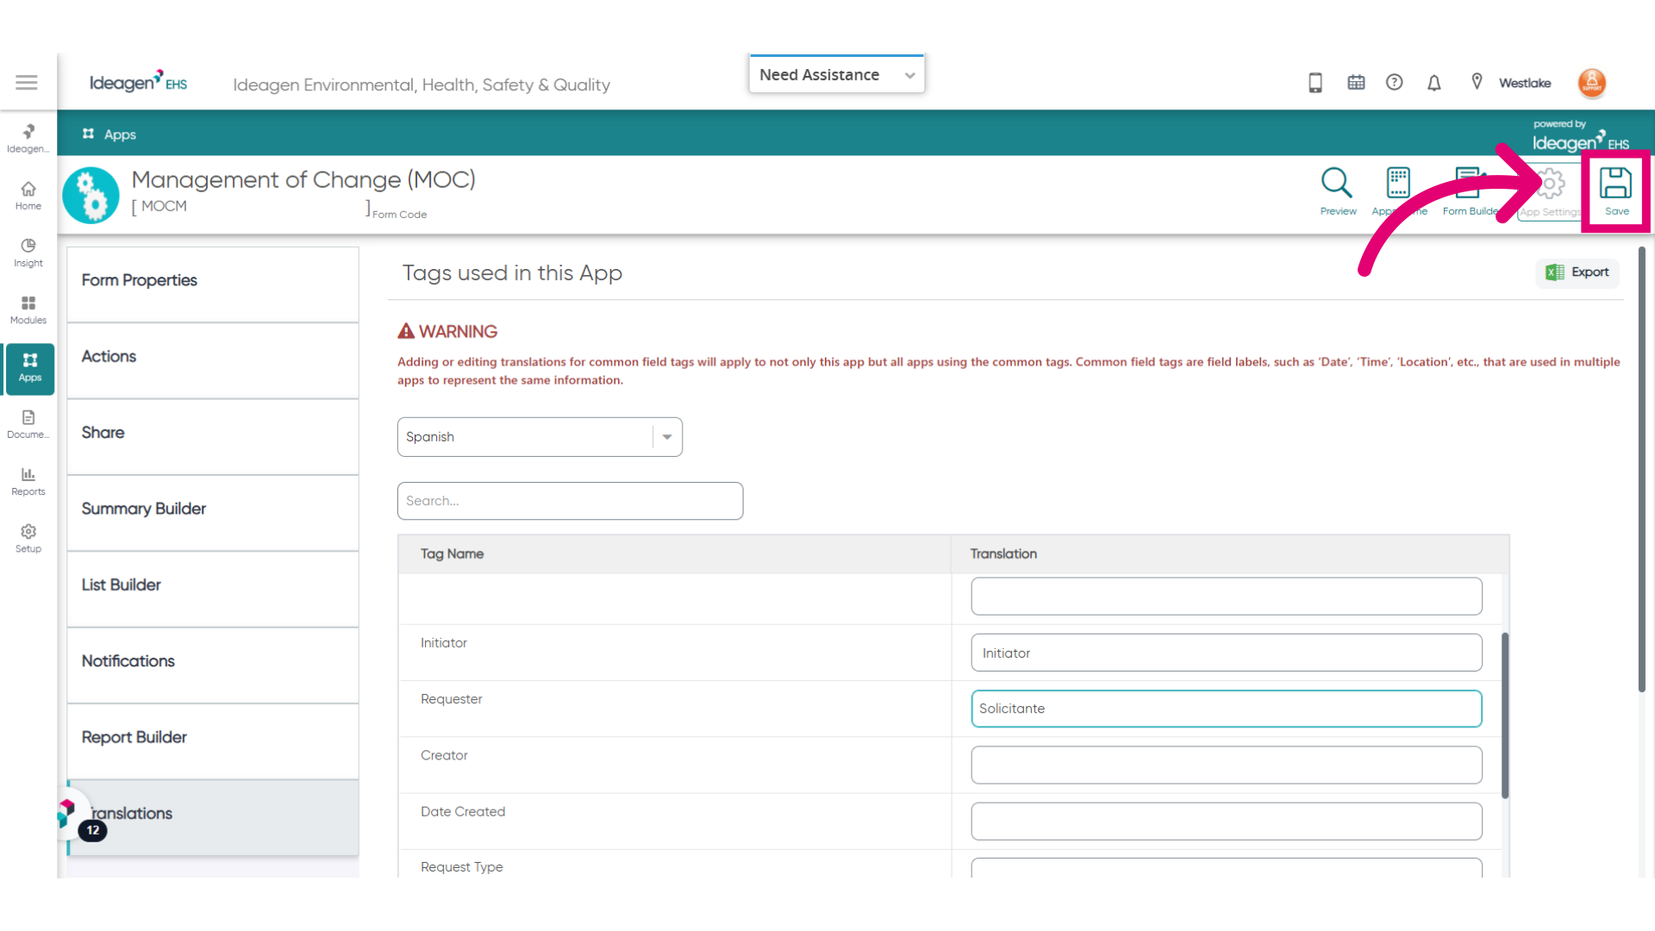Click the Date Created translation field

tap(1227, 821)
